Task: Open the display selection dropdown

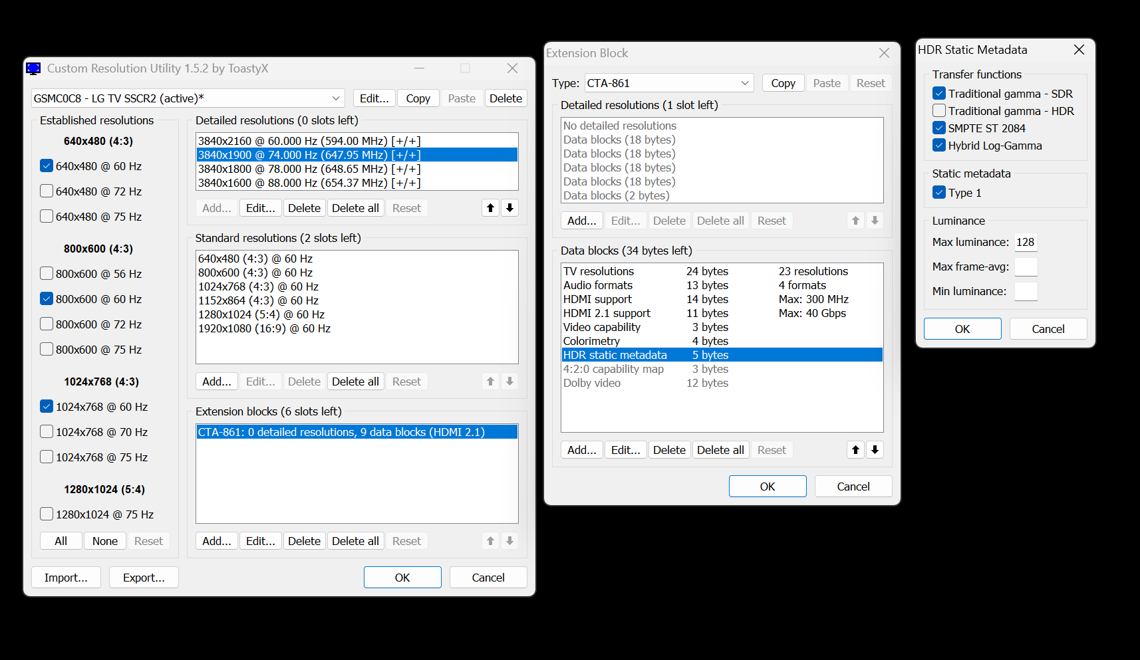Action: coord(335,98)
